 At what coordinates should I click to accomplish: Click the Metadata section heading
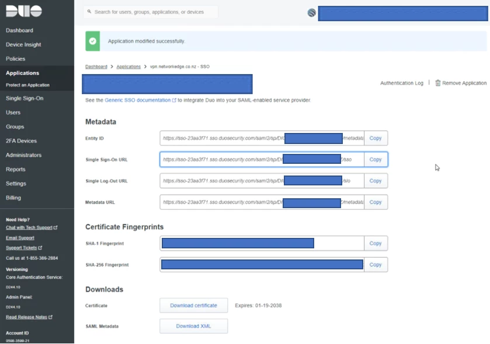[x=100, y=122]
